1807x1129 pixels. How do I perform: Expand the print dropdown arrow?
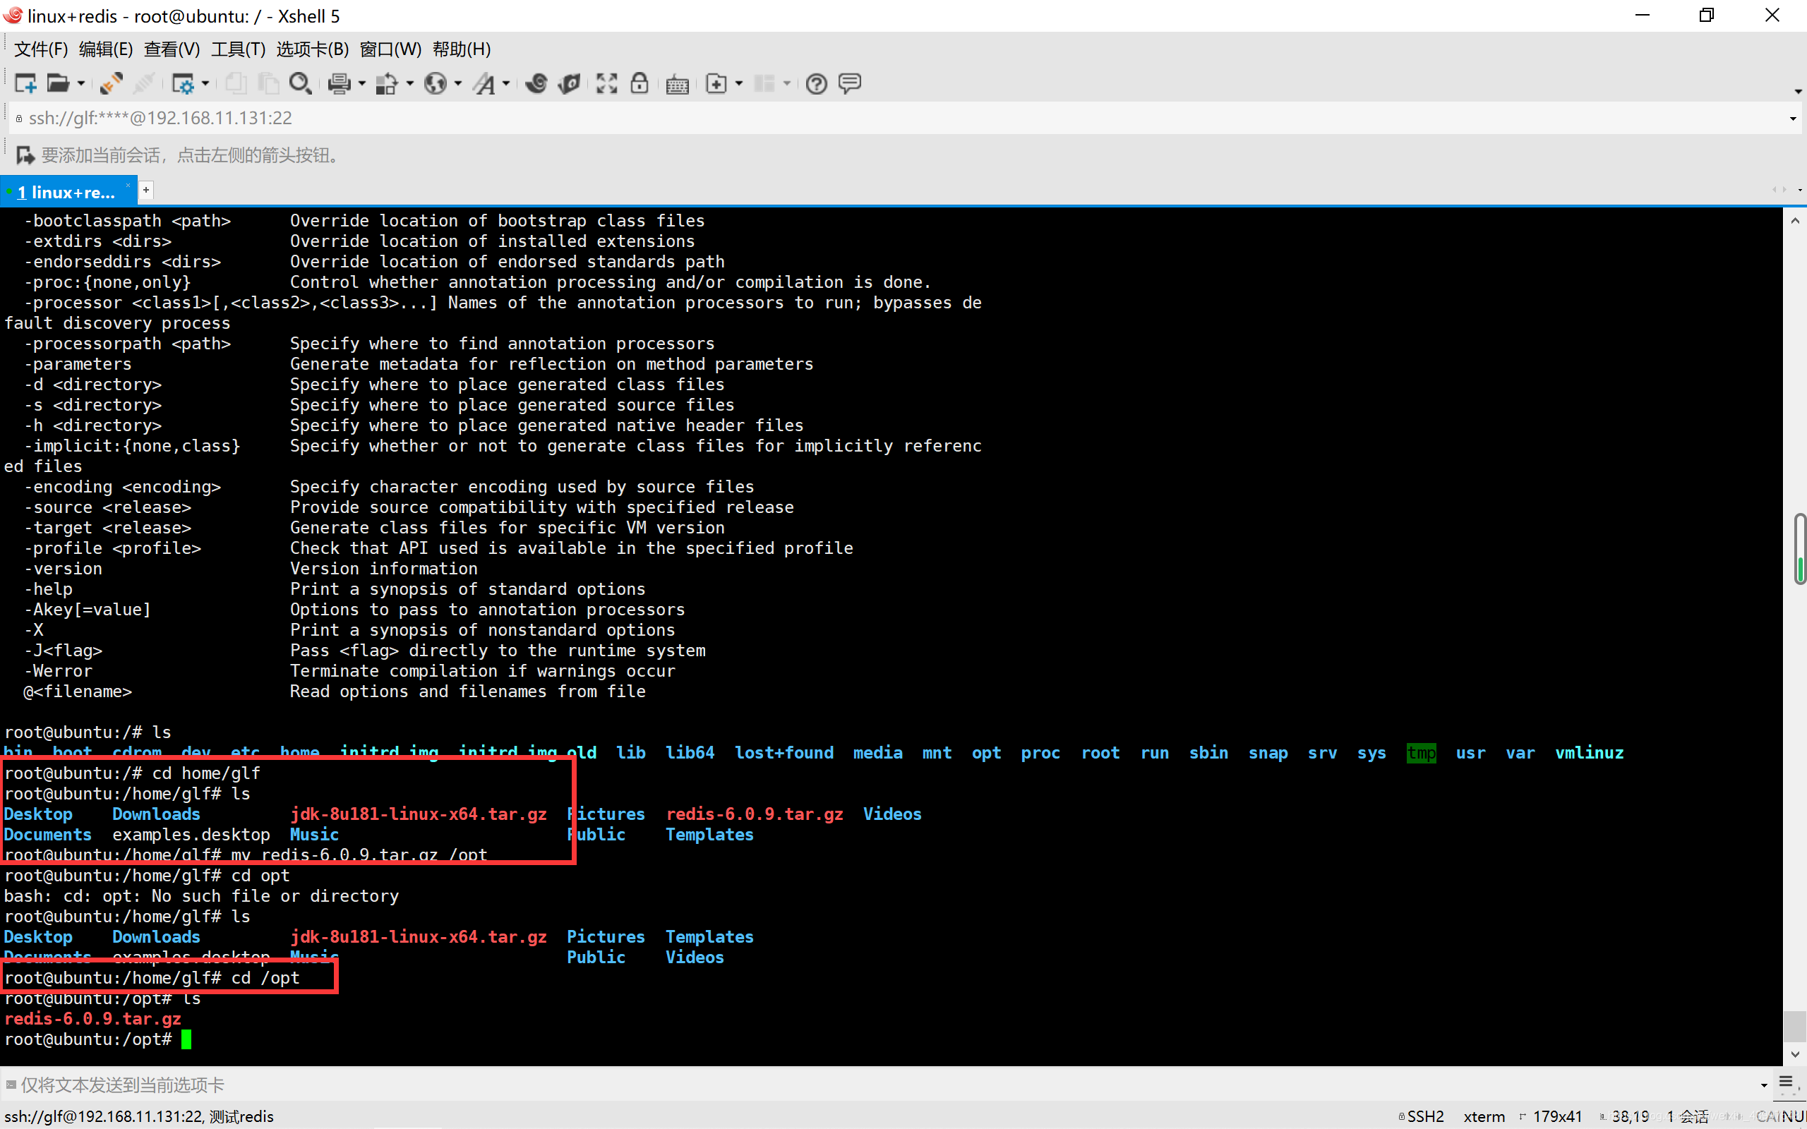[x=362, y=84]
